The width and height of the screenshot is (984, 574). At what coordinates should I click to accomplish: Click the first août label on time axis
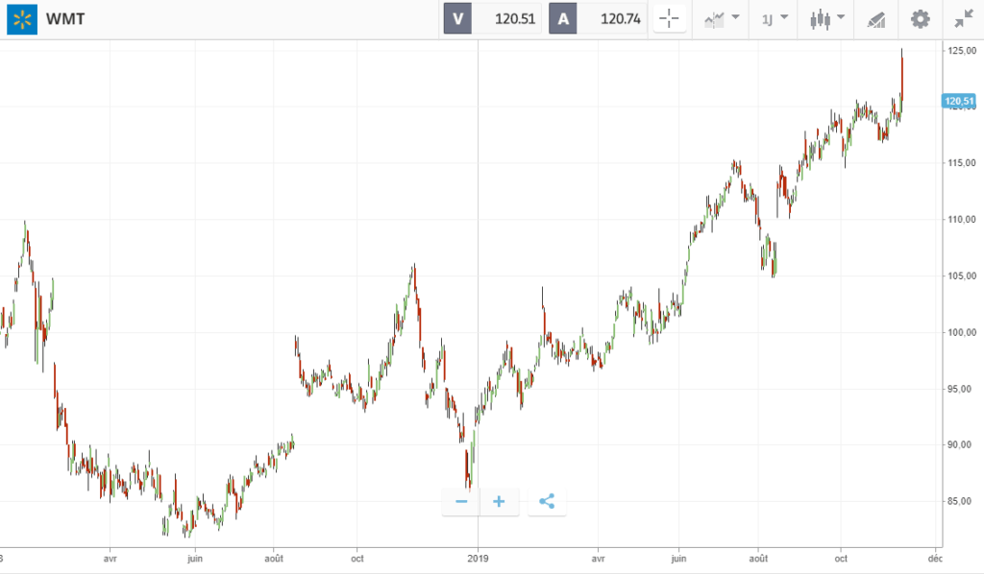pyautogui.click(x=274, y=559)
